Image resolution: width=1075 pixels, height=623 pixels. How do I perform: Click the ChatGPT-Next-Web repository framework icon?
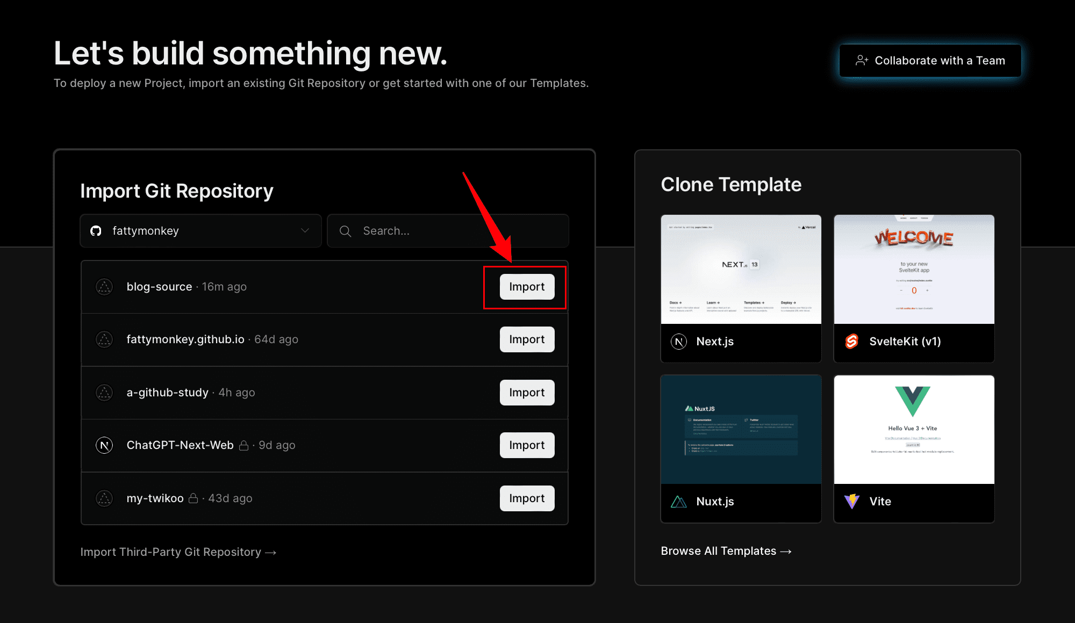click(104, 445)
